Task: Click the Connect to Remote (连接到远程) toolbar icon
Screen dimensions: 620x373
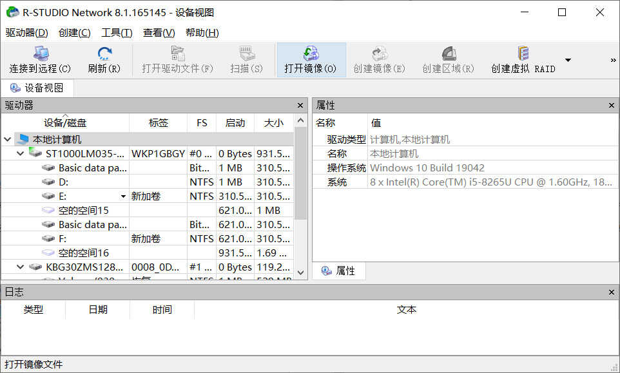Action: point(41,53)
